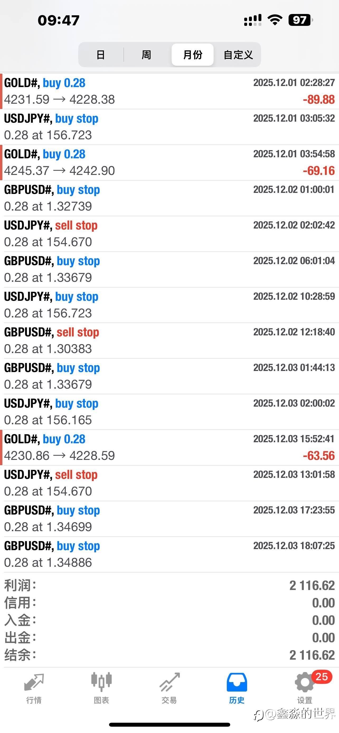Open USDJPY# sell stop order dated 2025.12.02
This screenshot has height=733, width=339.
click(169, 234)
